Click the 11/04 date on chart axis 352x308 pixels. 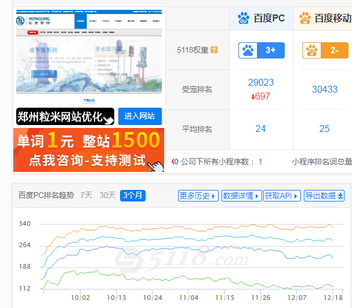click(188, 298)
